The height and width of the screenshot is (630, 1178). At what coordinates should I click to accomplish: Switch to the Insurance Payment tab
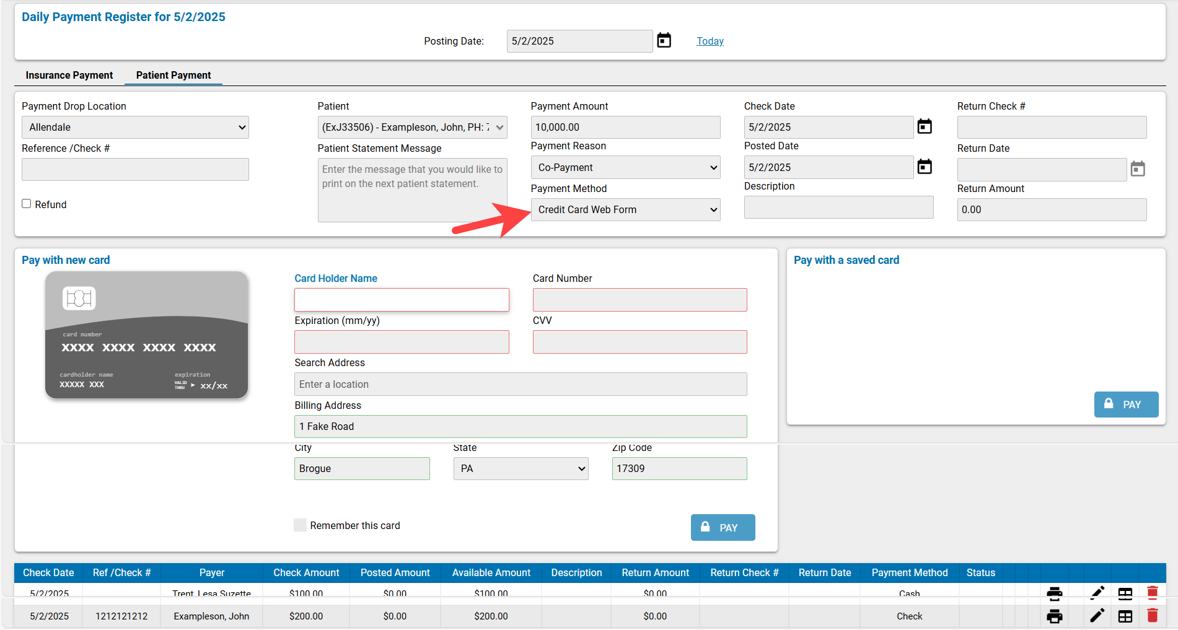[x=69, y=75]
